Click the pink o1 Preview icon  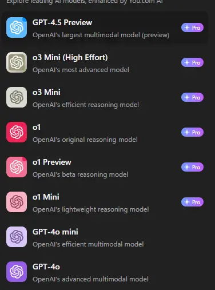pyautogui.click(x=17, y=167)
